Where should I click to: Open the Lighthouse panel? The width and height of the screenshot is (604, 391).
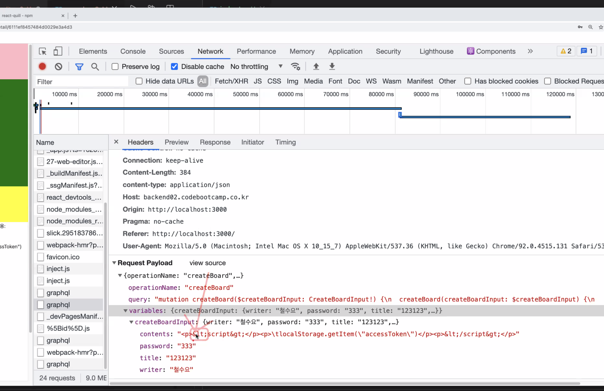click(436, 51)
